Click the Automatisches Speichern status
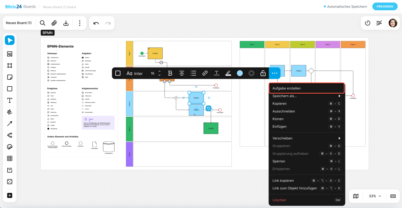402x208 pixels. coord(345,7)
